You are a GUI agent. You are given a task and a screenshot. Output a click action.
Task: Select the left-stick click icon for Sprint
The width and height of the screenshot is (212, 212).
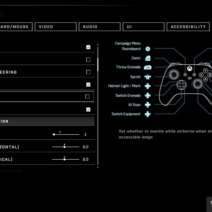tap(148, 77)
